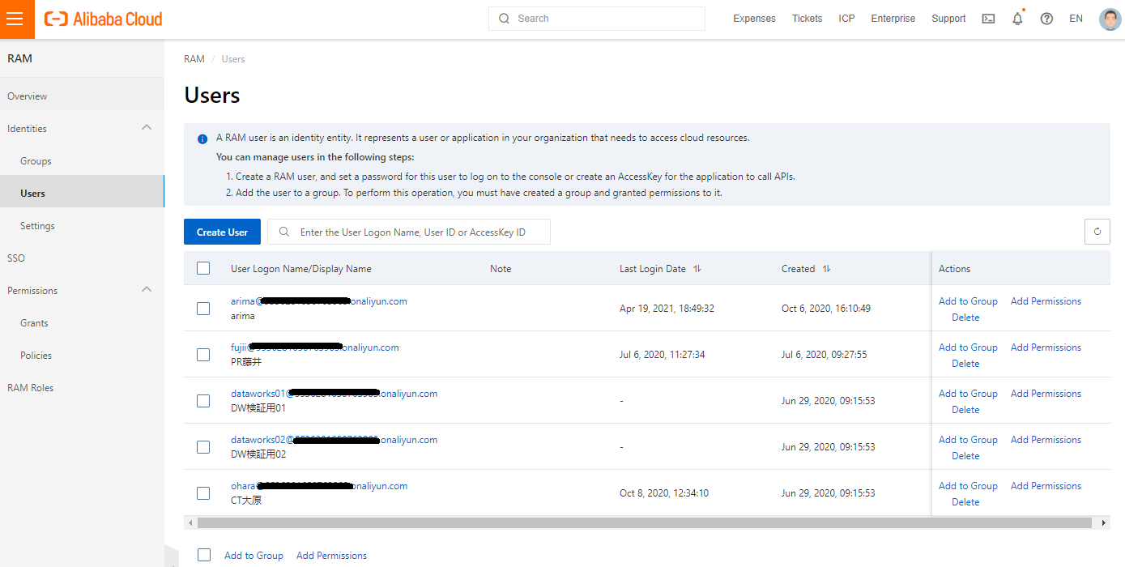This screenshot has height=567, width=1125.
Task: Select the fujii user checkbox
Action: [x=203, y=354]
